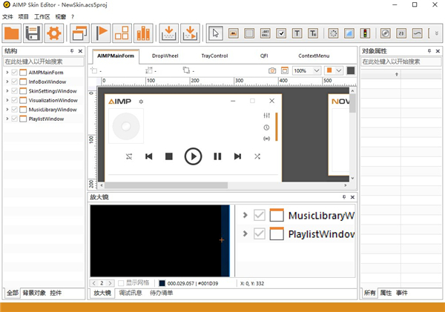Click the open project folder icon
The height and width of the screenshot is (312, 445).
[12, 33]
